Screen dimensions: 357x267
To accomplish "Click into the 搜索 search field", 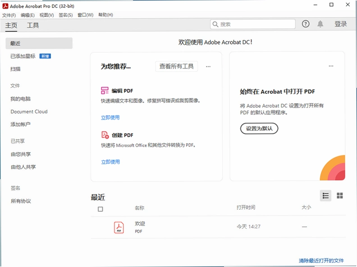I will pyautogui.click(x=253, y=24).
